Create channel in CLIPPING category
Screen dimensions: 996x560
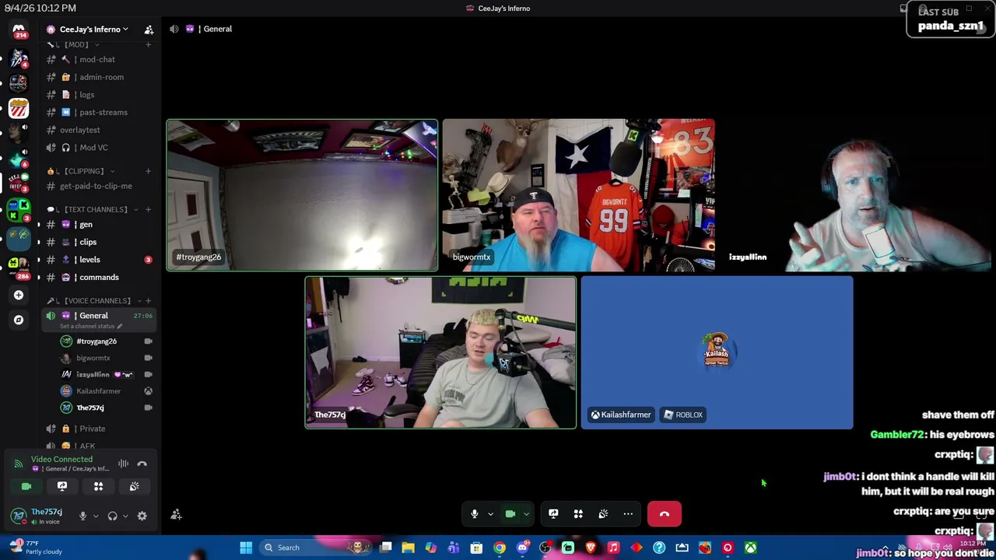(x=148, y=171)
